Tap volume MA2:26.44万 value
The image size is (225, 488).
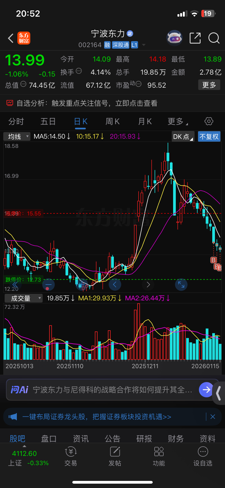[148, 298]
